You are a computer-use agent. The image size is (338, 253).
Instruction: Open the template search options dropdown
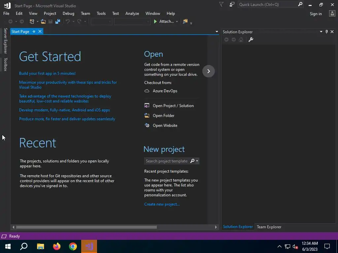pos(197,161)
